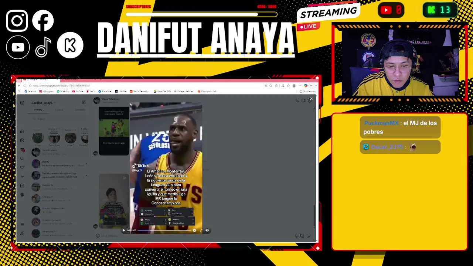This screenshot has width=473, height=266.
Task: Reload the browser page
Action: pyautogui.click(x=25, y=86)
